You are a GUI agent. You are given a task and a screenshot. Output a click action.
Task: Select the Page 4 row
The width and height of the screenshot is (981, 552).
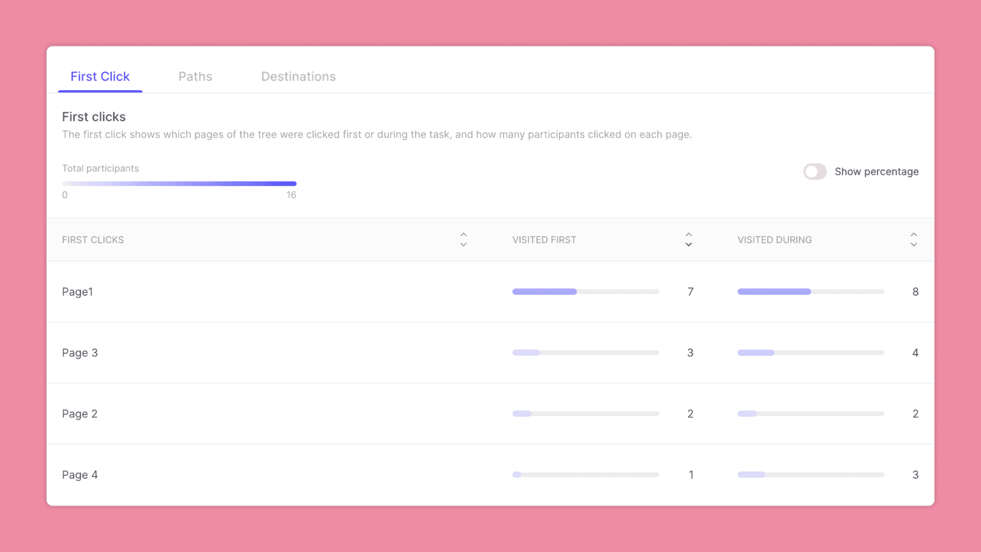click(x=80, y=475)
